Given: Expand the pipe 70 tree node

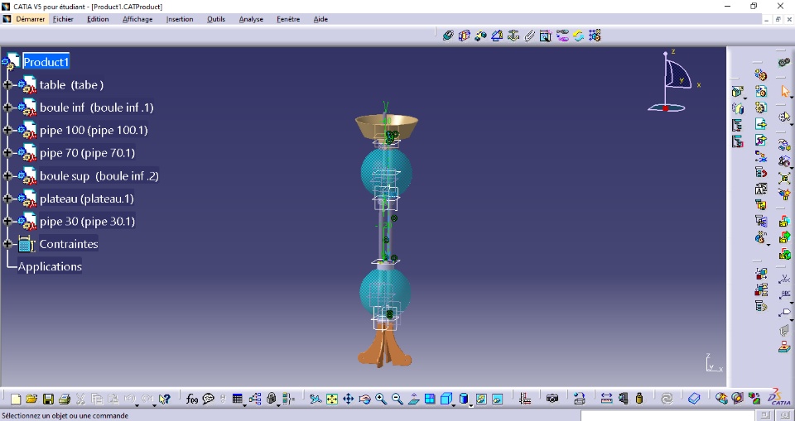Looking at the screenshot, I should [x=7, y=153].
